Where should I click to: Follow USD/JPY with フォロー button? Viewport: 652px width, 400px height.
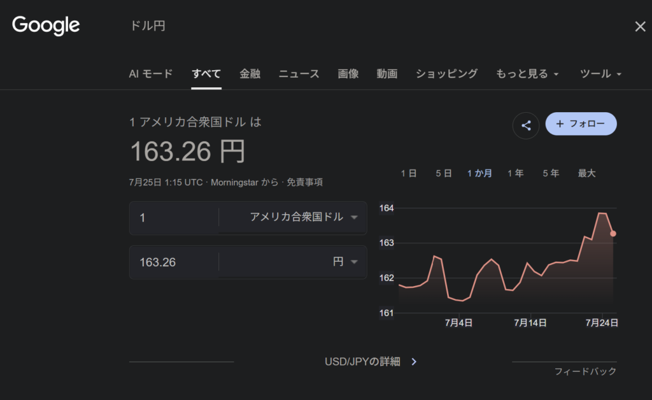(581, 124)
